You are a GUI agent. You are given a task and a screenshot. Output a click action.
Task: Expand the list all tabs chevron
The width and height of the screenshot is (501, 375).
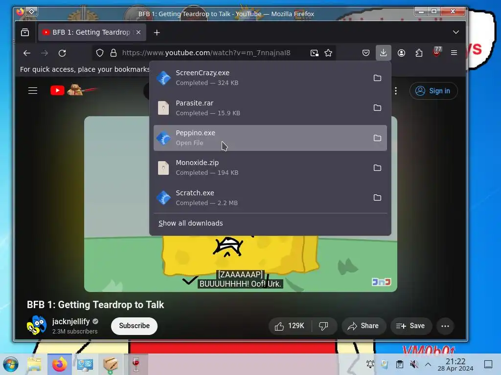click(456, 32)
